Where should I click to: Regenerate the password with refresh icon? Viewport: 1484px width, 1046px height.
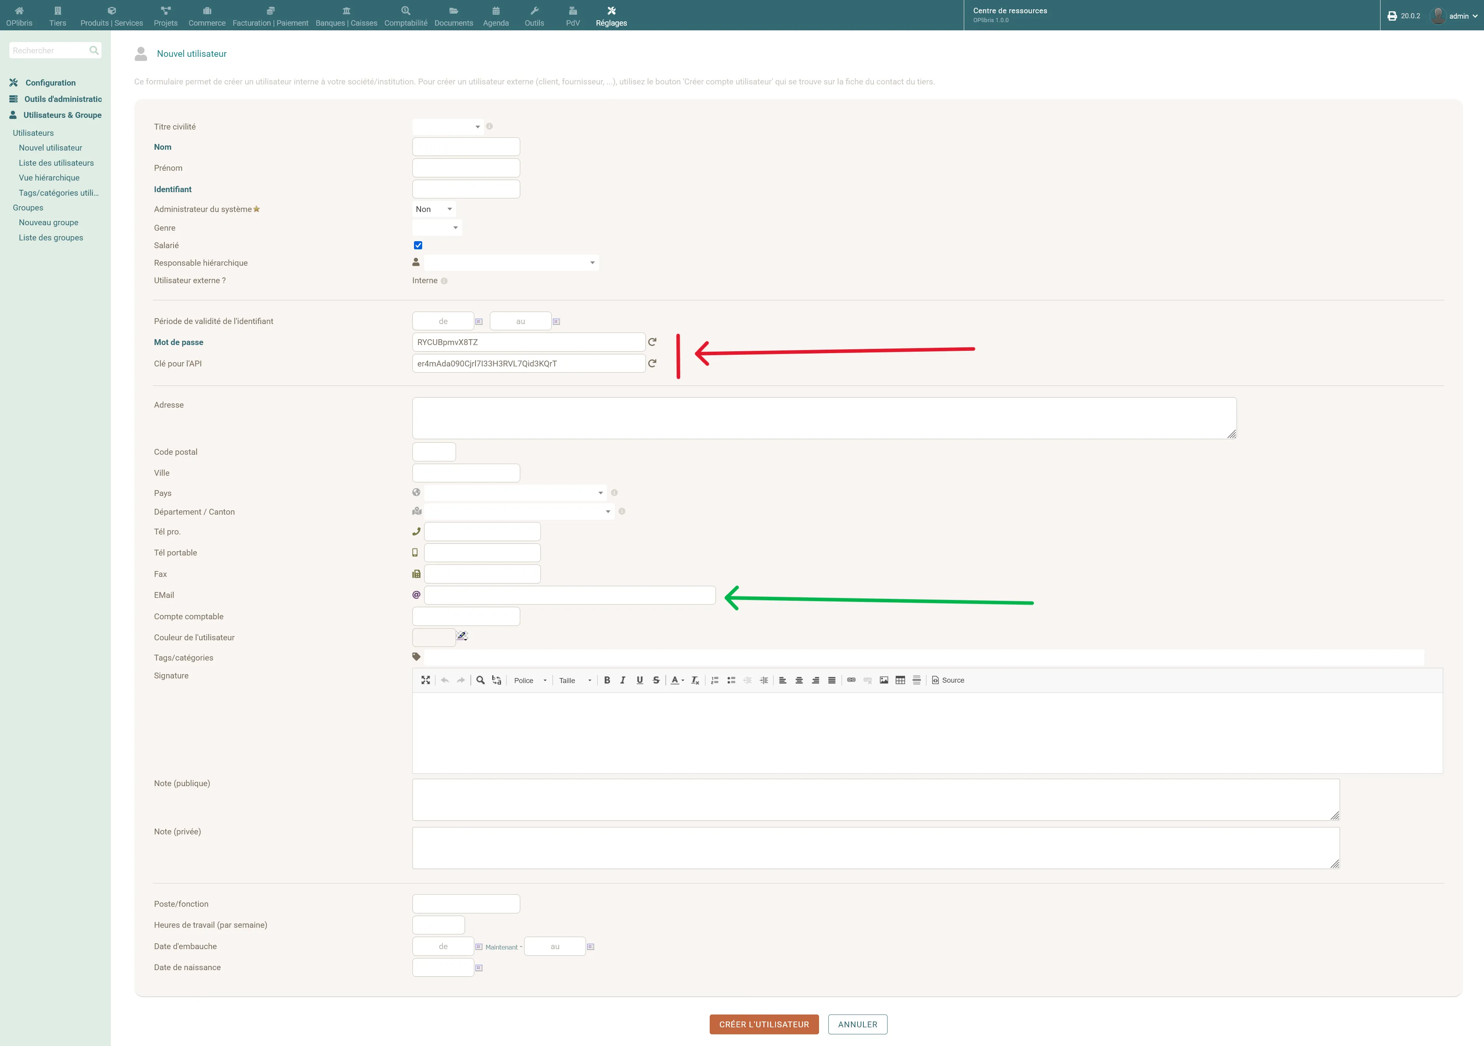point(652,342)
